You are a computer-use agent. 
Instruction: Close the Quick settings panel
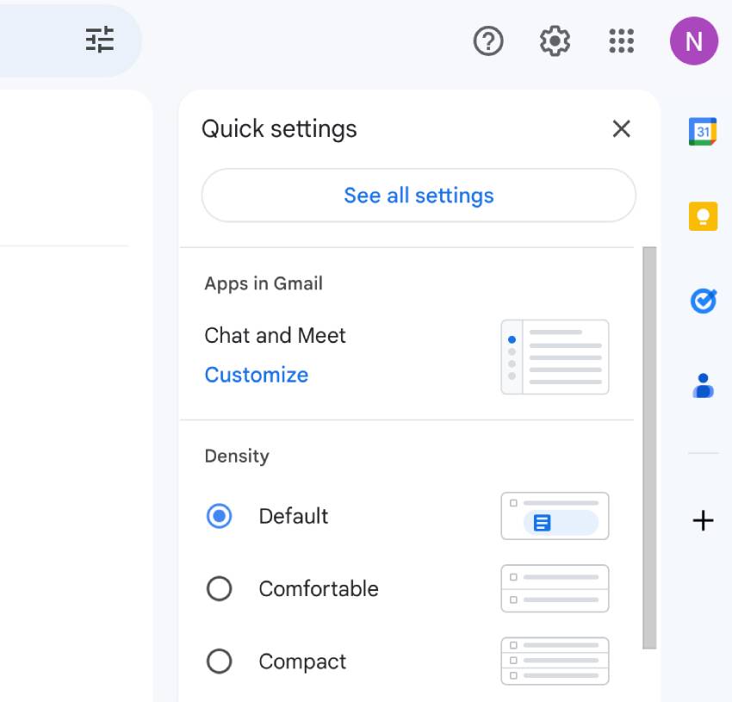tap(621, 128)
